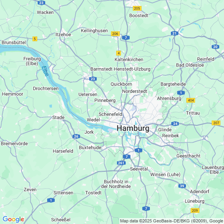
Task: Click the A261 highway shield
Action: (121, 163)
